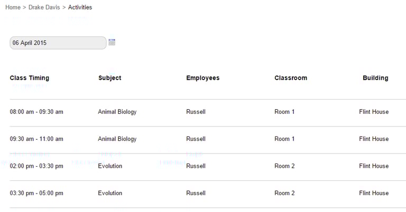
Task: Select the 02:00 pm - 03:30 pm class timing
Action: pos(36,166)
